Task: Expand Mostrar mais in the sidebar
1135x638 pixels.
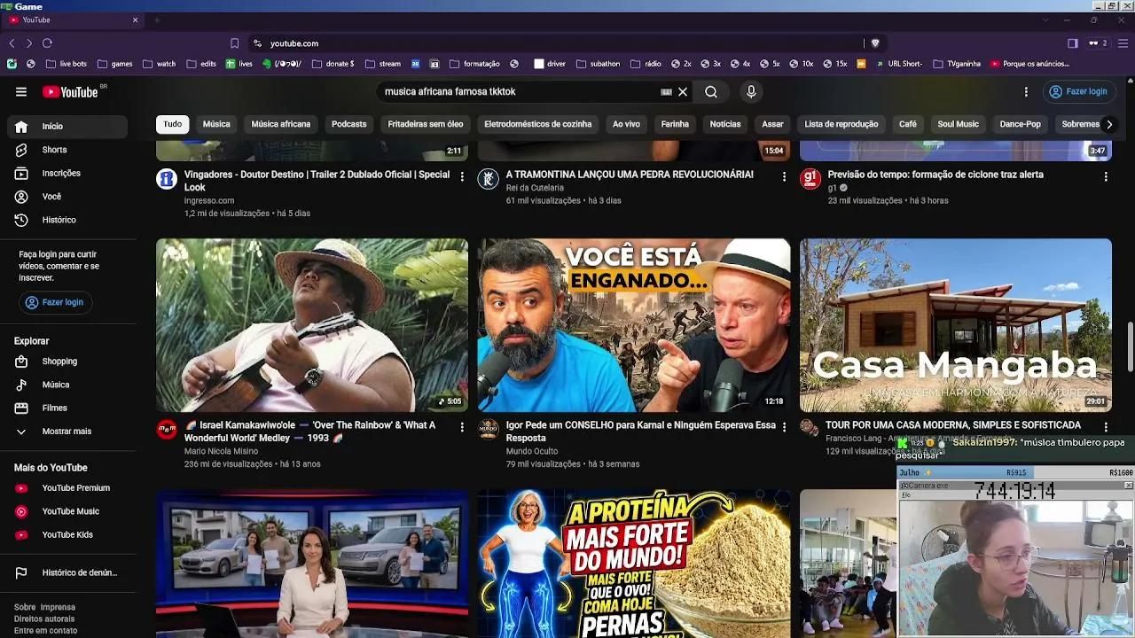Action: tap(67, 432)
